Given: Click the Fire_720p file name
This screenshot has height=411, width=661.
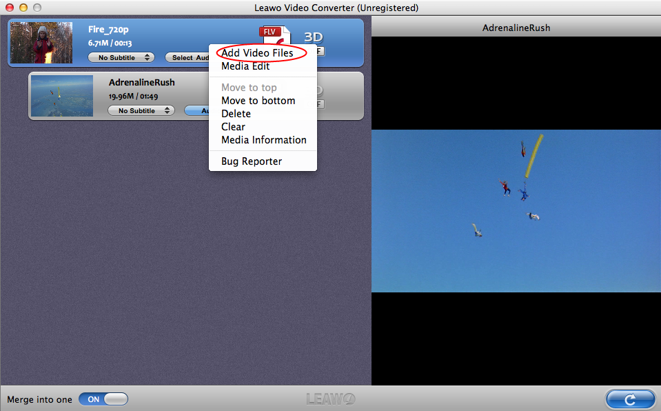Looking at the screenshot, I should pos(108,30).
